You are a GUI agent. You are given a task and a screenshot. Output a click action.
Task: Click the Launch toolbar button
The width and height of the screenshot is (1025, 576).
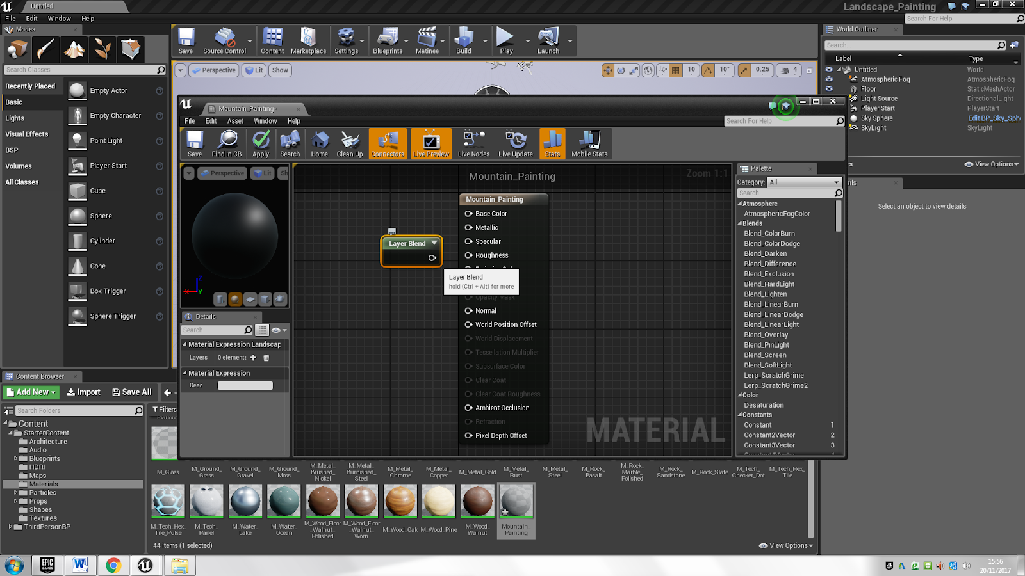click(x=548, y=41)
